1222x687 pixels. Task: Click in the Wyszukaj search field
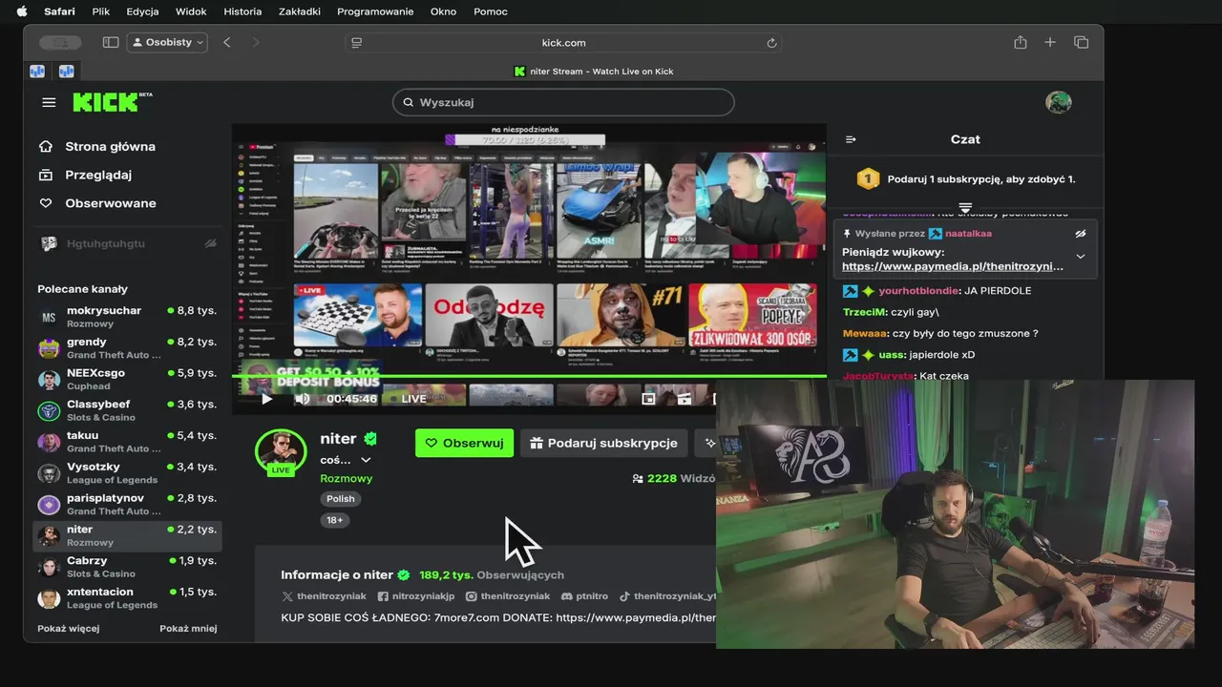click(x=563, y=102)
